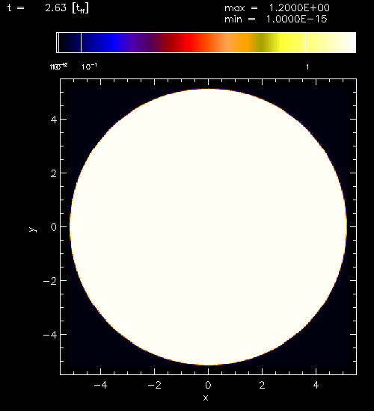This screenshot has height=411, width=374.
Task: Click the dark navy segment of the colorbar
Action: pyautogui.click(x=70, y=43)
